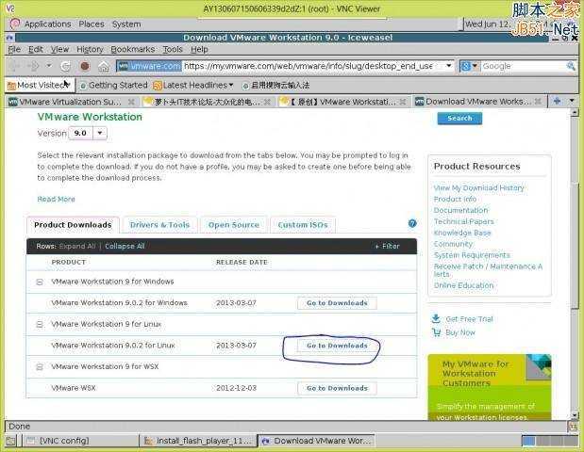Click the blue help question icon
The image size is (584, 452).
pyautogui.click(x=412, y=223)
